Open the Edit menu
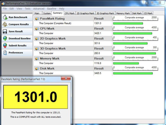 pyautogui.click(x=12, y=9)
